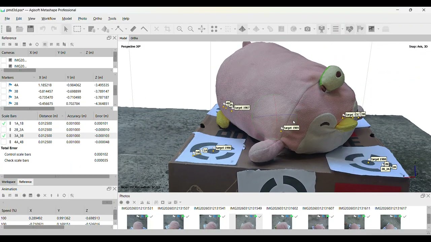Open dropdown arrow beside Show Images icon

(x=378, y=29)
